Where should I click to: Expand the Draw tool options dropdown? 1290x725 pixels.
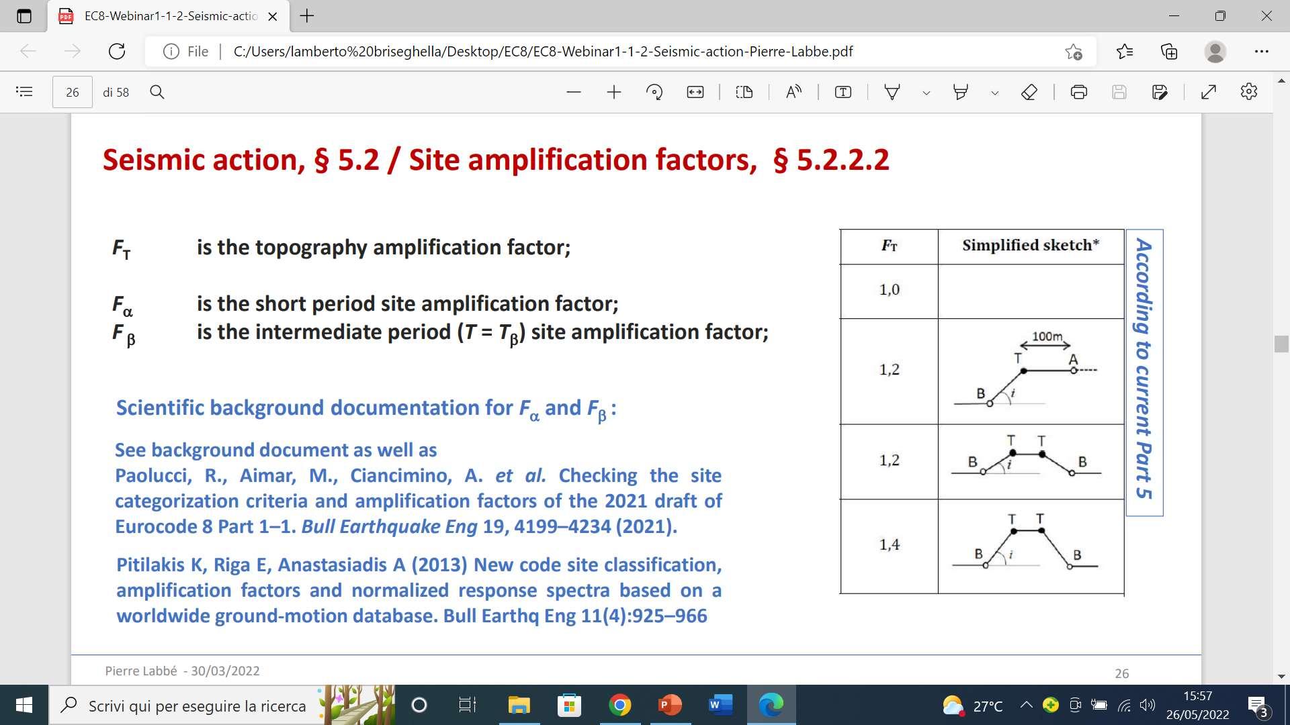pyautogui.click(x=927, y=93)
